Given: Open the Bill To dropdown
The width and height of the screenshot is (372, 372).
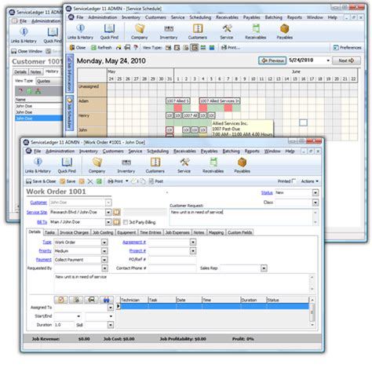Looking at the screenshot, I should click(108, 222).
